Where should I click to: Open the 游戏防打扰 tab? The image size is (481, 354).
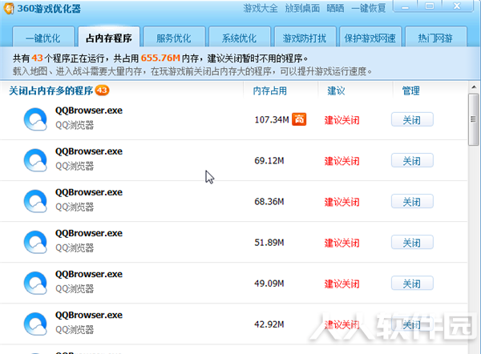pyautogui.click(x=305, y=37)
